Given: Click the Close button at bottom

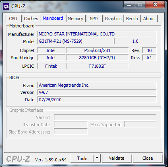Looking at the screenshot, I should click(147, 158).
